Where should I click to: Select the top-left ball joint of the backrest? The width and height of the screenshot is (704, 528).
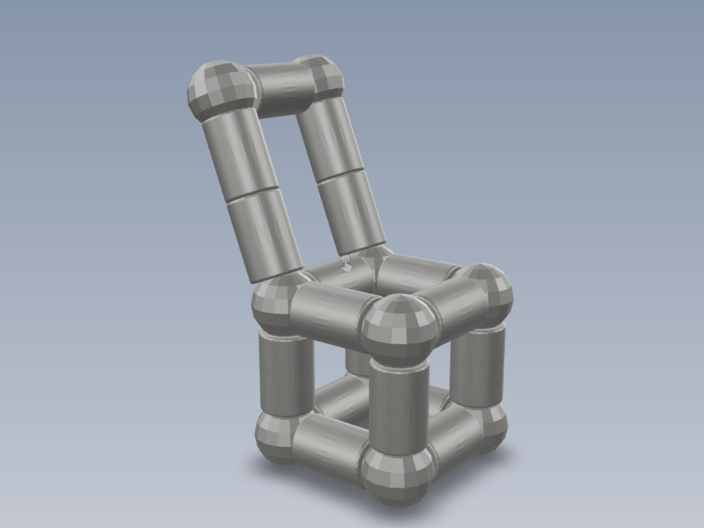click(223, 91)
